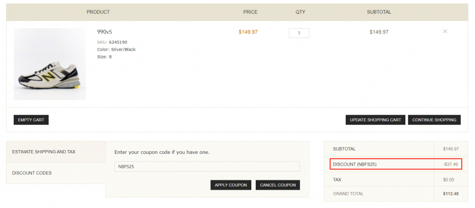Click the $0.00 tax value

coord(448,179)
